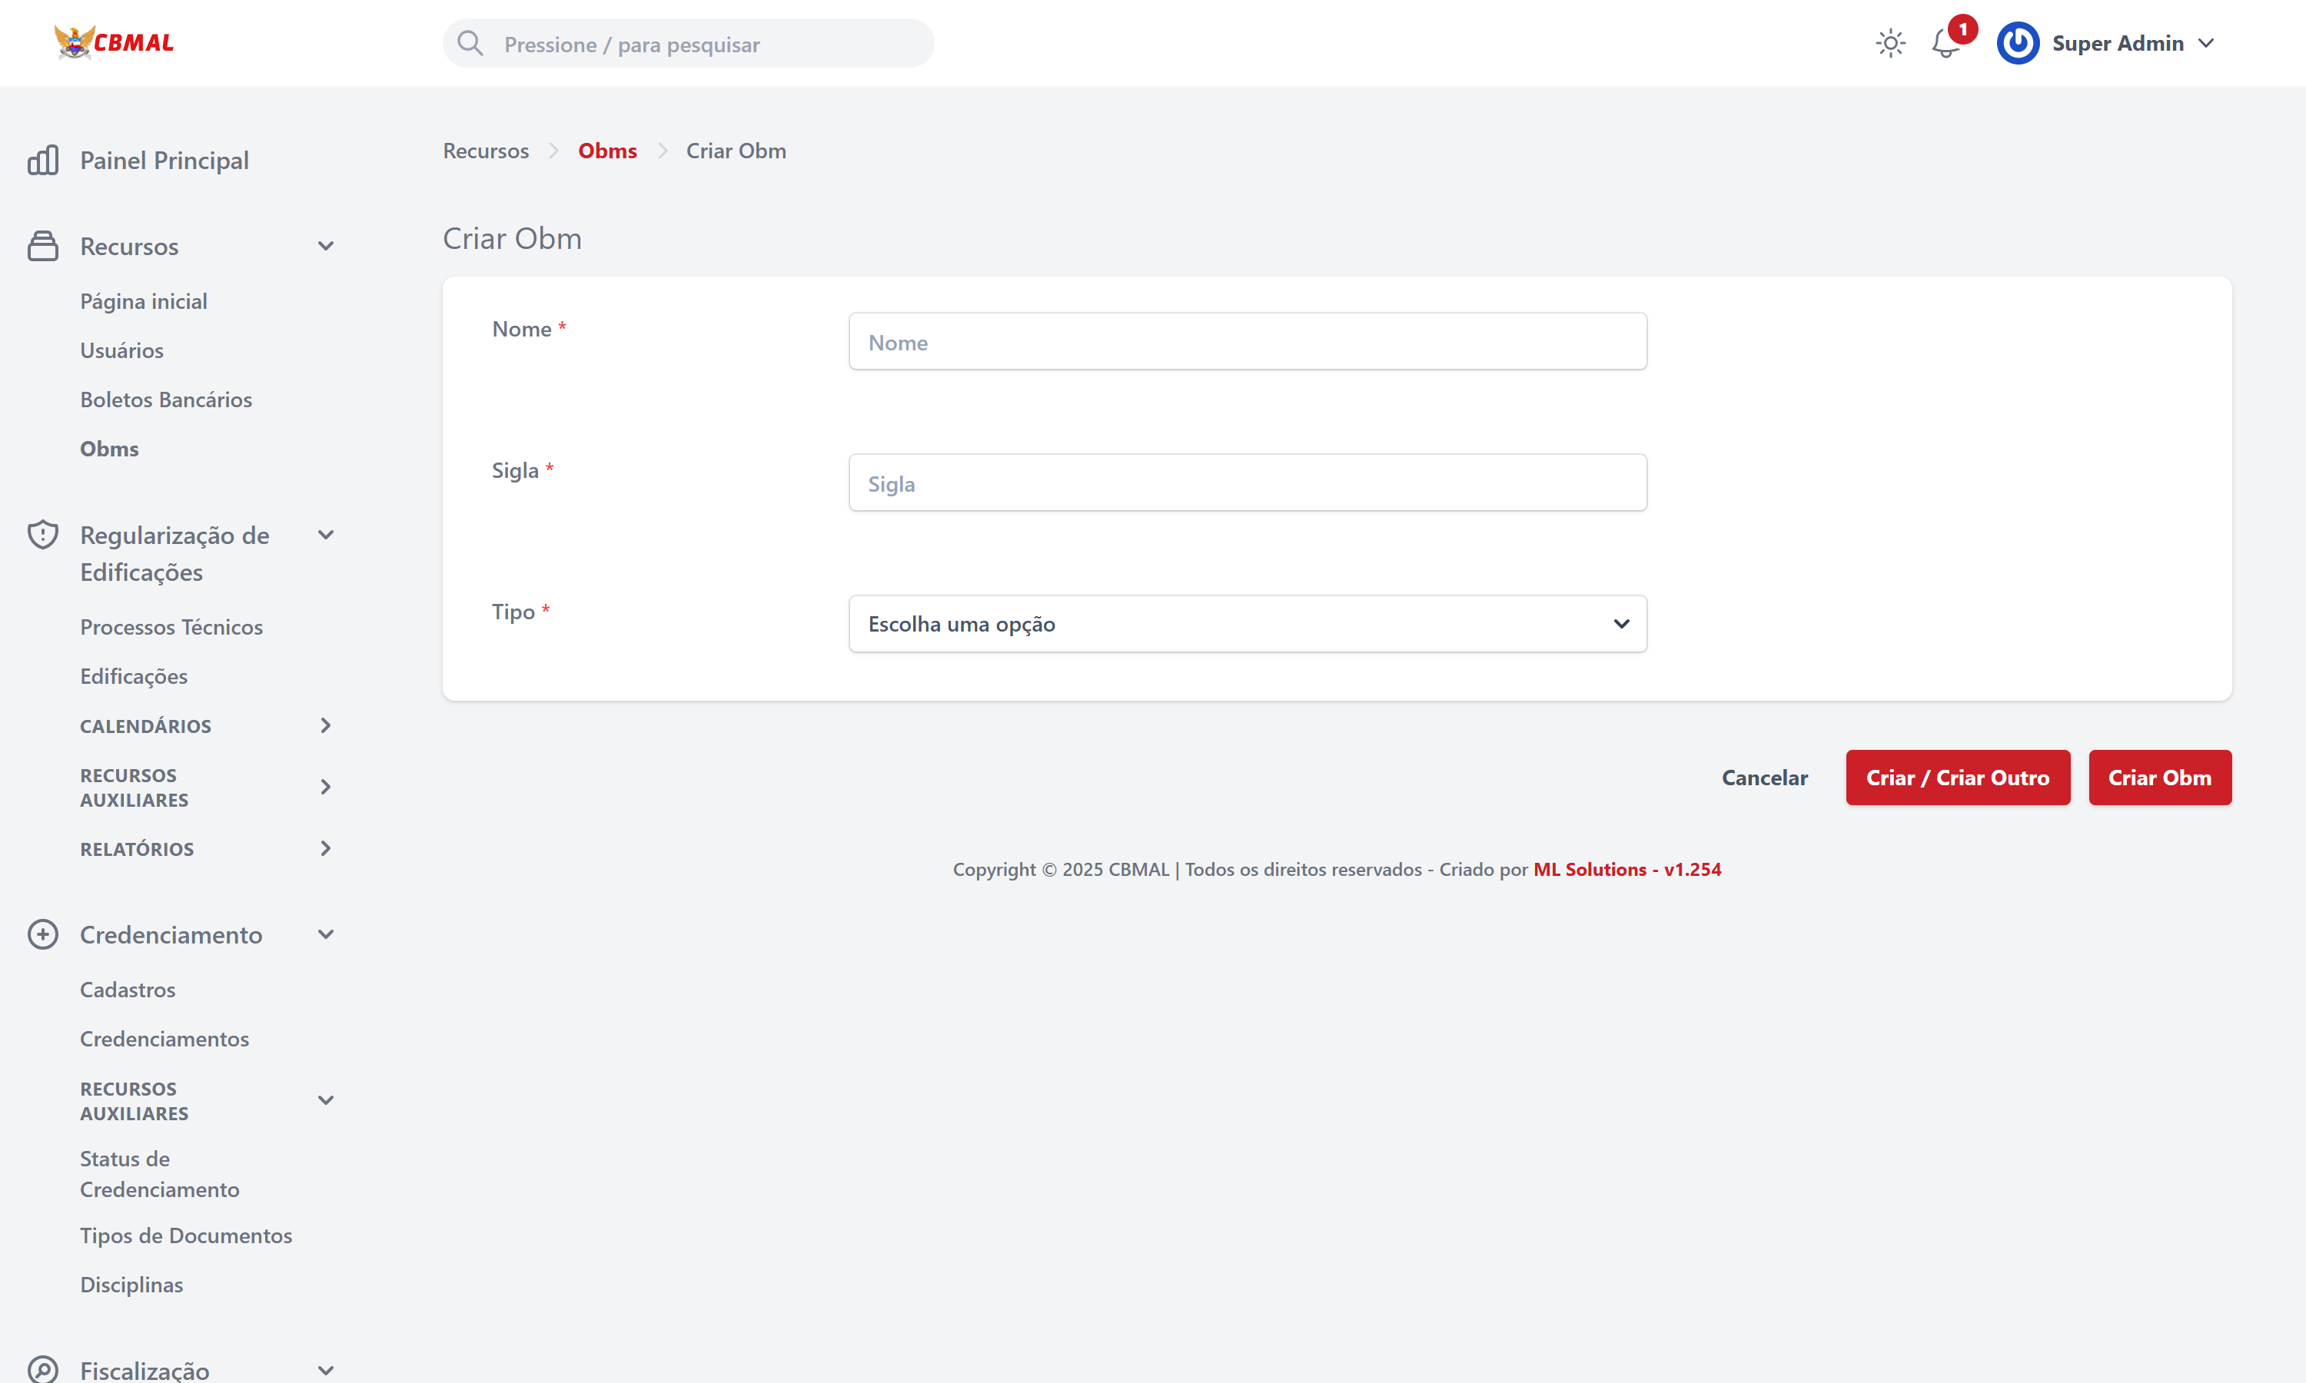Open the Tipo dropdown selector

coord(1247,623)
